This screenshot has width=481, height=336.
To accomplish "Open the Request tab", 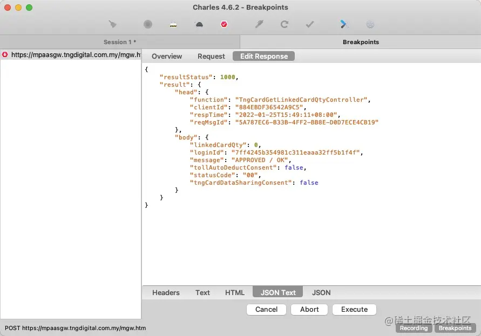I will coord(211,57).
